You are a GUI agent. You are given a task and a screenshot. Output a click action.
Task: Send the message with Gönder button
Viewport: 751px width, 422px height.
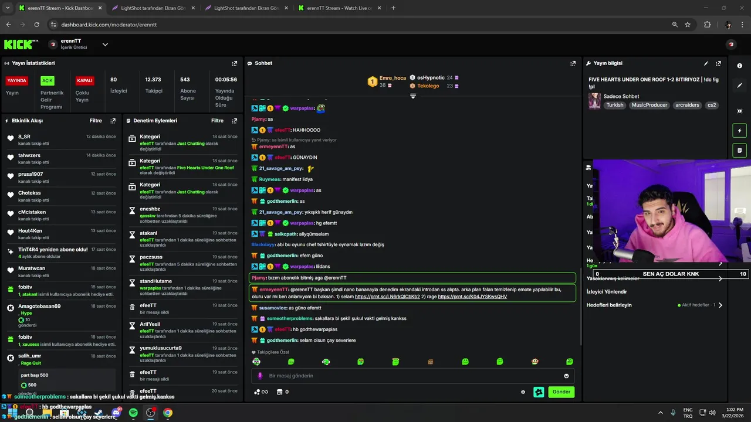pyautogui.click(x=561, y=392)
